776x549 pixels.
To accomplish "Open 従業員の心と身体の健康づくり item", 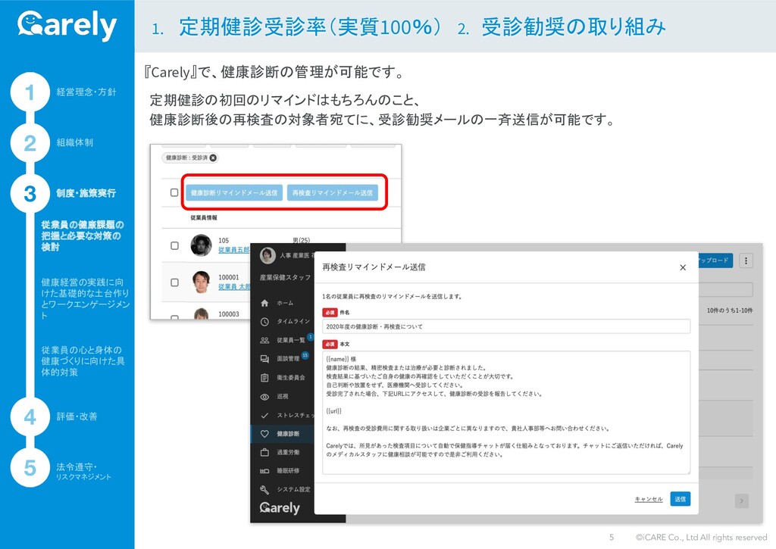I will 83,361.
